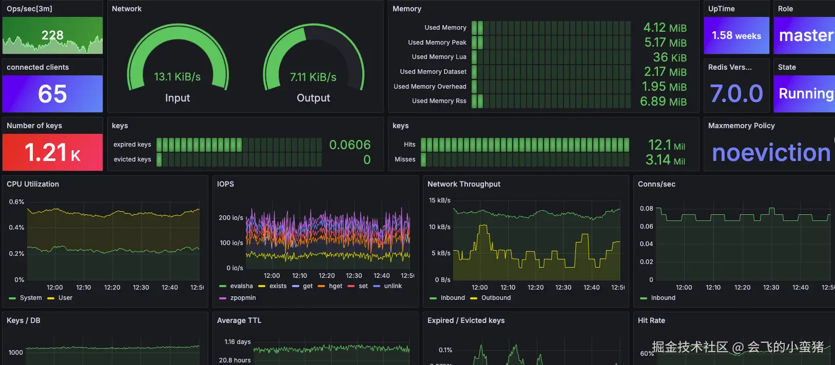Open the Memory panel title menu
This screenshot has width=835, height=365.
coord(407,9)
